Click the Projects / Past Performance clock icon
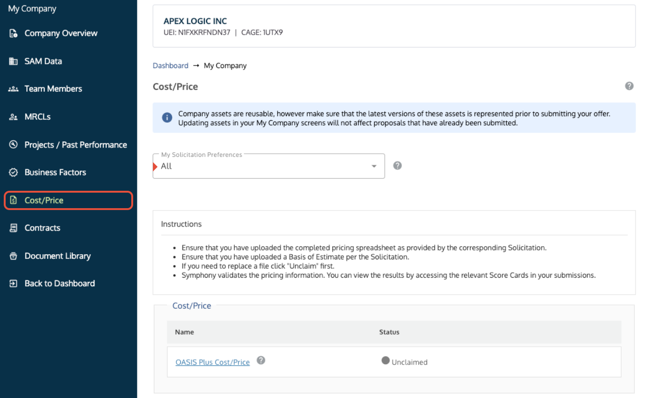645x398 pixels. pyautogui.click(x=13, y=145)
